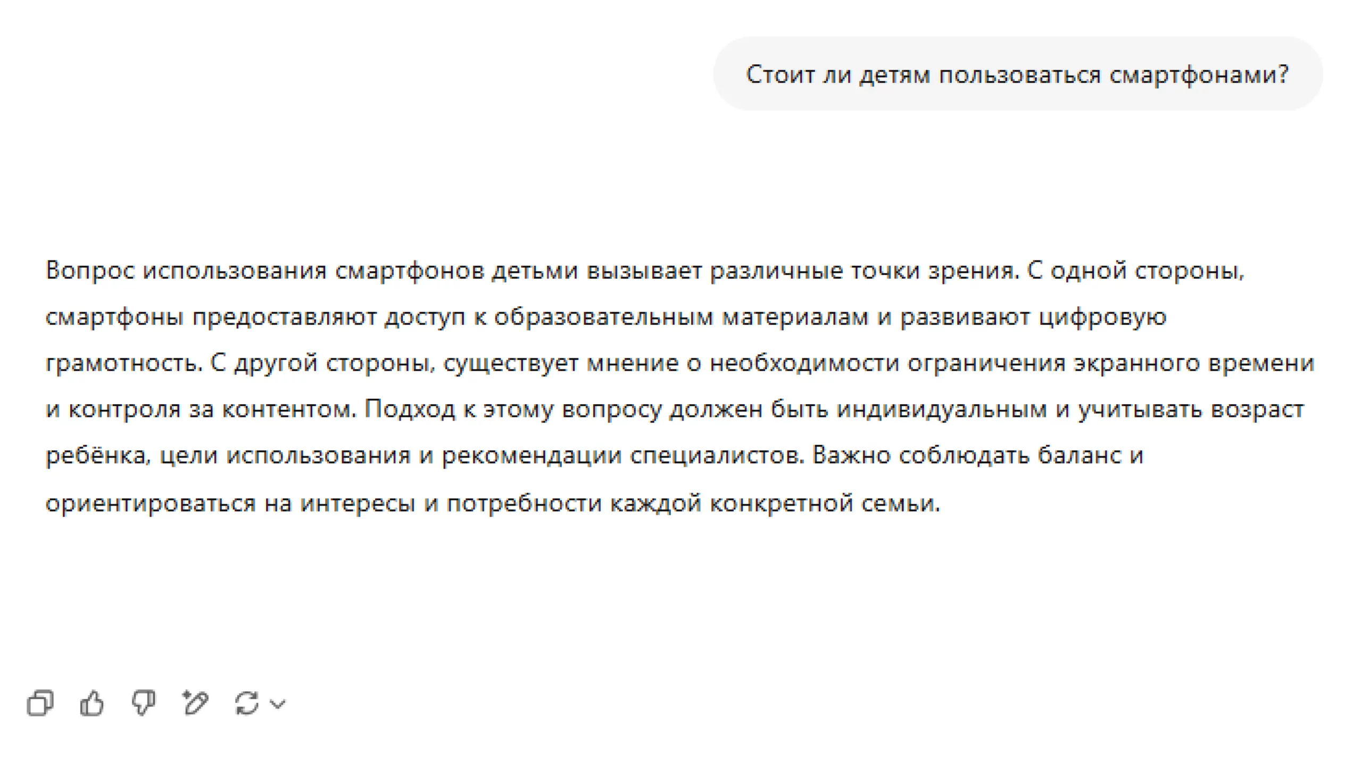Click the word "цифровую" in the reply

pos(1102,317)
